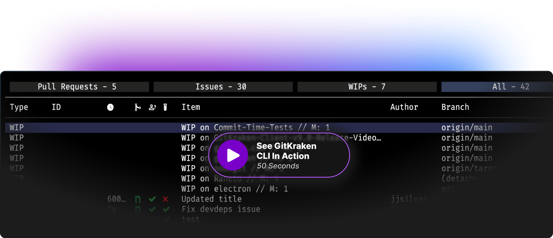Select the WIPs - 7 tab
The width and height of the screenshot is (553, 238).
point(367,87)
